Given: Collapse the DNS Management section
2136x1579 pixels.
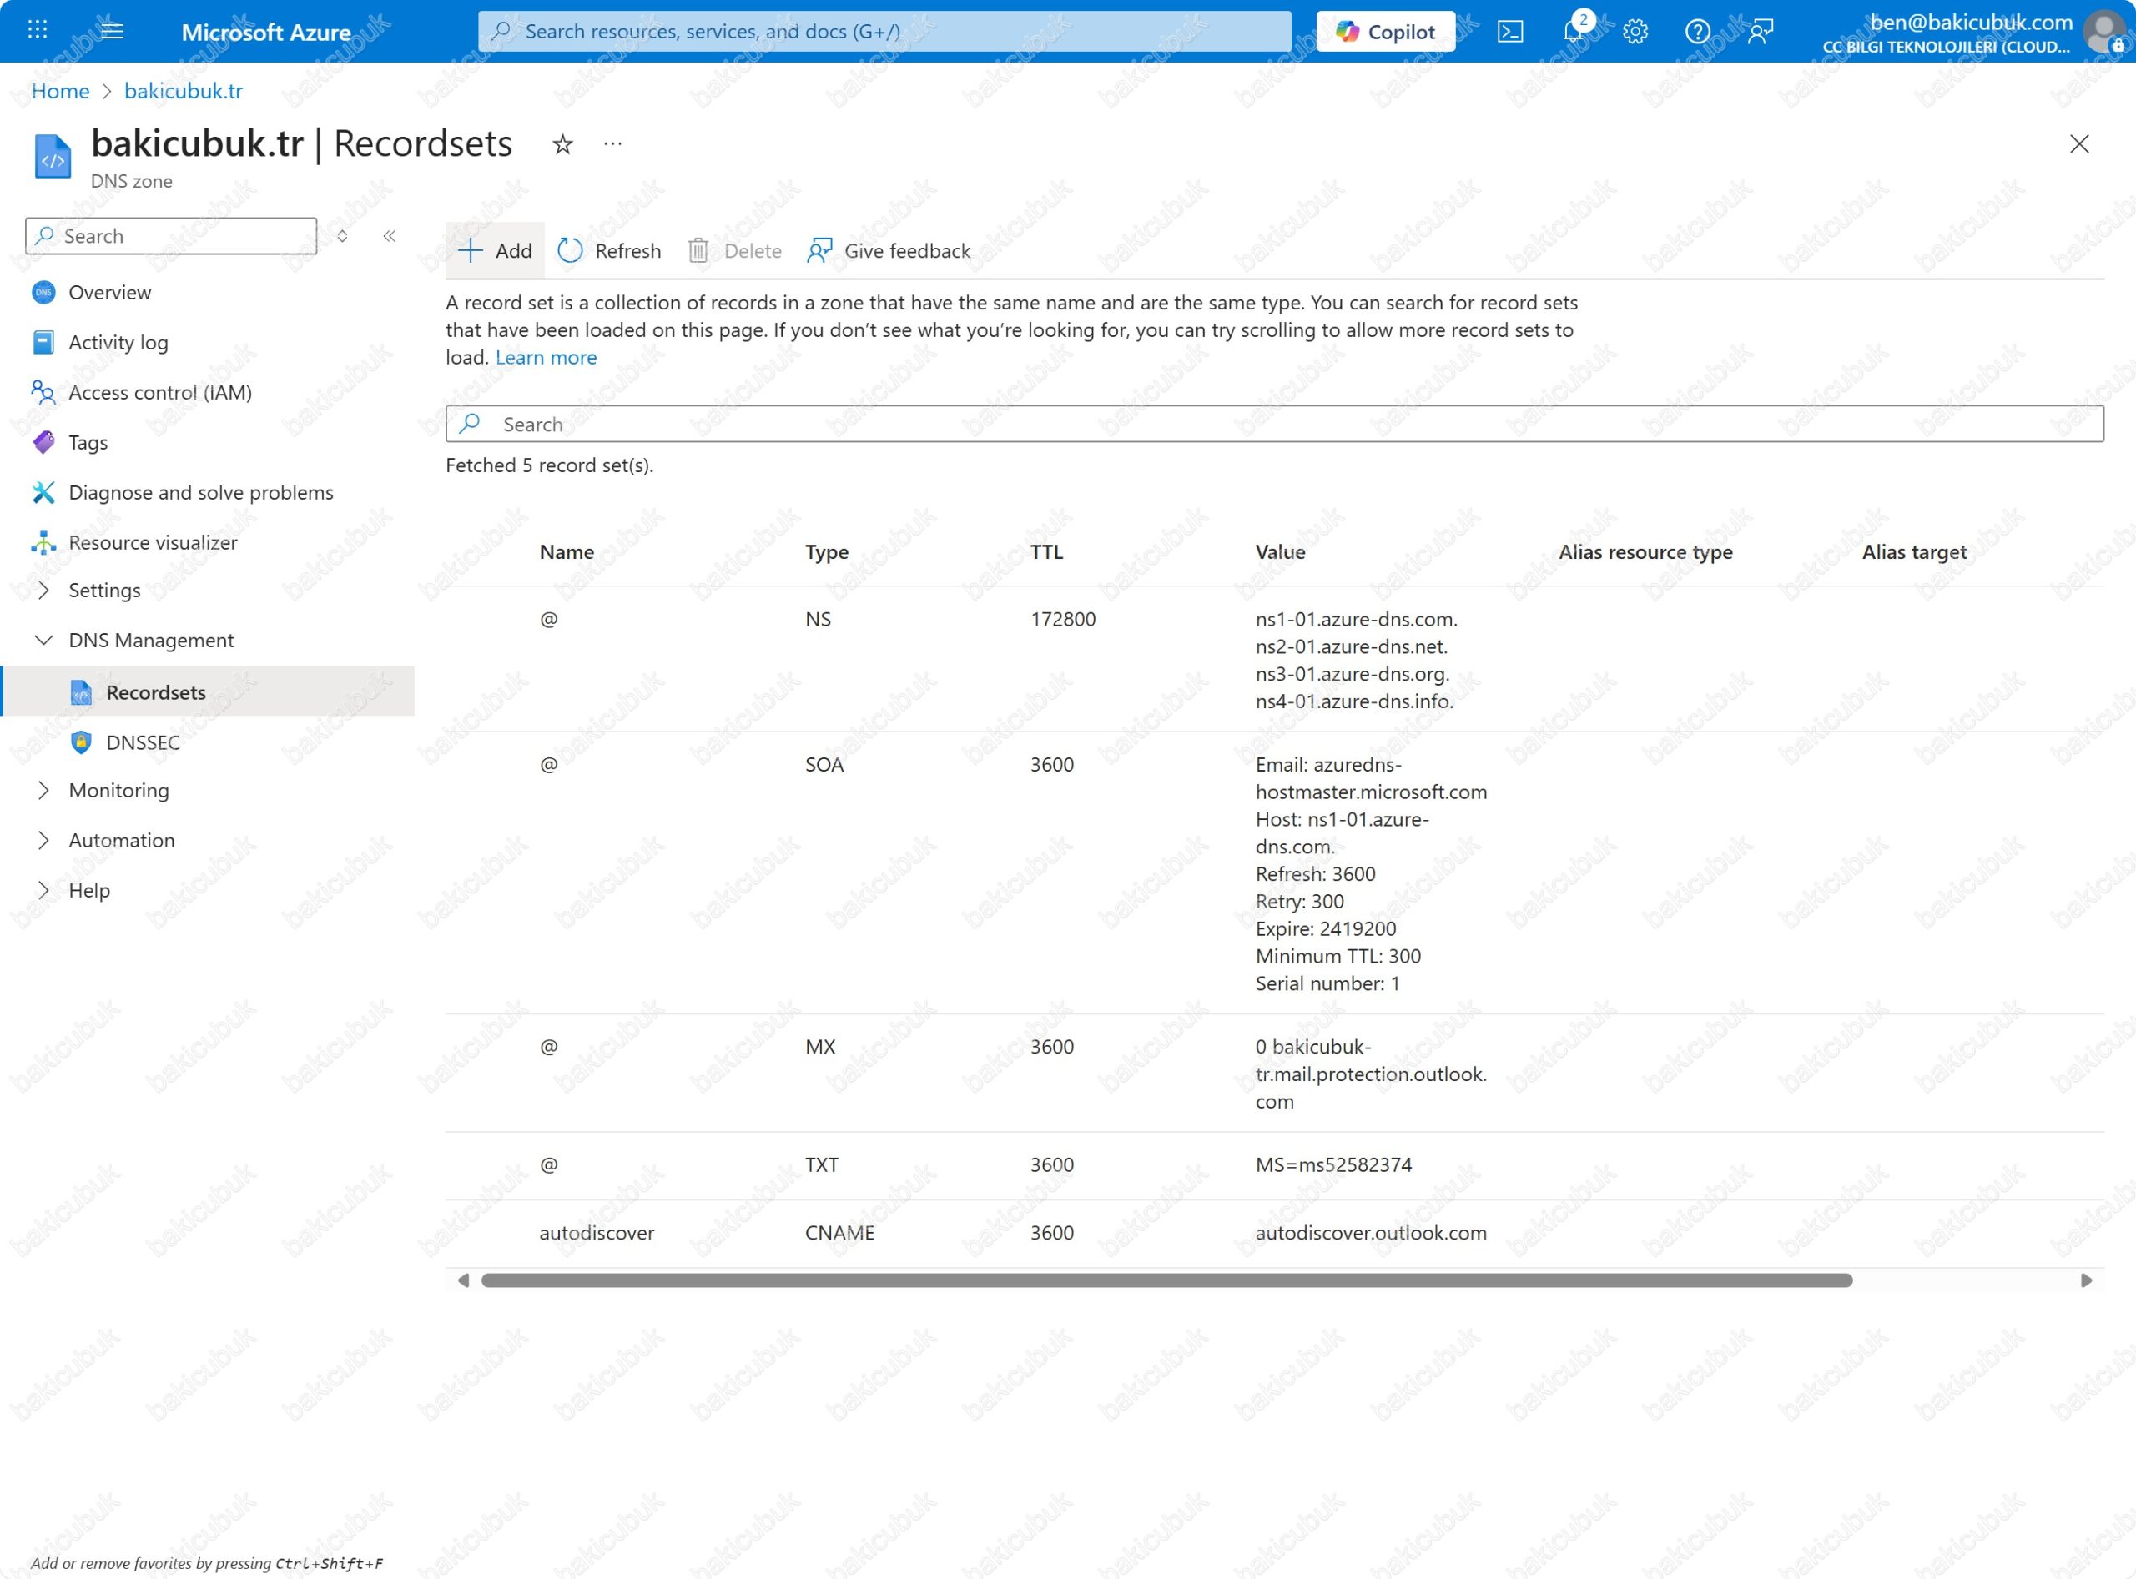Looking at the screenshot, I should pos(43,641).
